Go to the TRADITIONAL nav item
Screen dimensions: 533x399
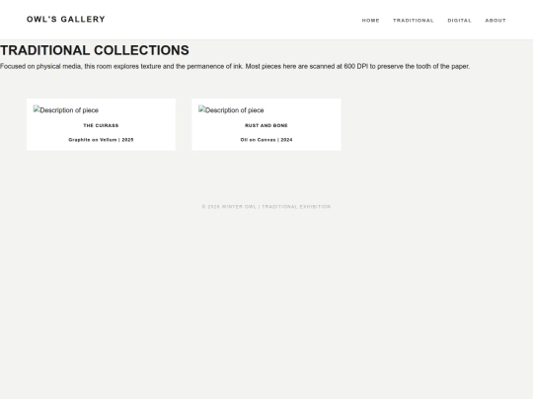tap(414, 21)
